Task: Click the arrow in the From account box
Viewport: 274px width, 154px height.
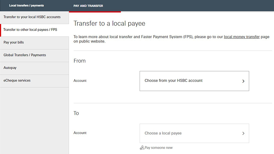Action: [x=243, y=81]
